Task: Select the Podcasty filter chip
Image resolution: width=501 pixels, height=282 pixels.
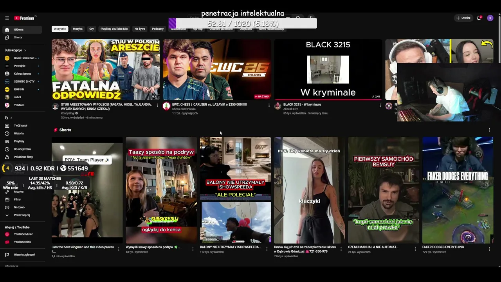Action: (x=158, y=29)
